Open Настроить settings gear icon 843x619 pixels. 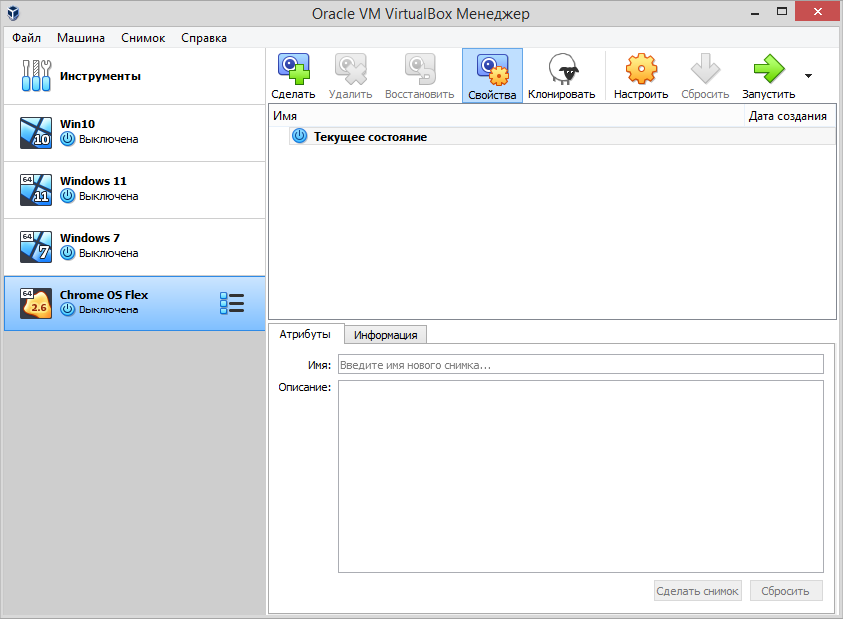click(x=641, y=69)
